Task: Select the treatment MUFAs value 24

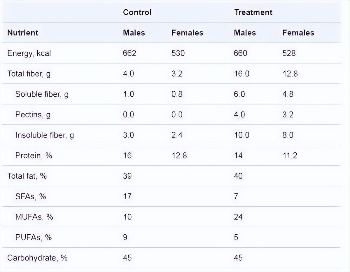Action: pyautogui.click(x=238, y=217)
